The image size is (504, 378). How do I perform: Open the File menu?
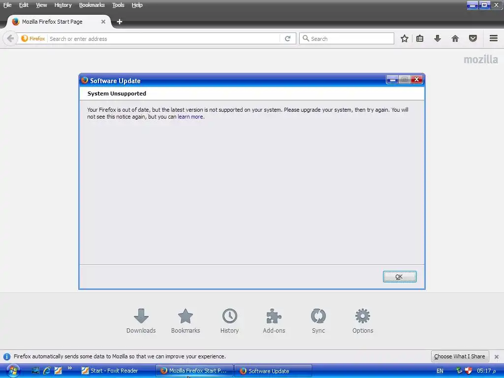click(7, 5)
